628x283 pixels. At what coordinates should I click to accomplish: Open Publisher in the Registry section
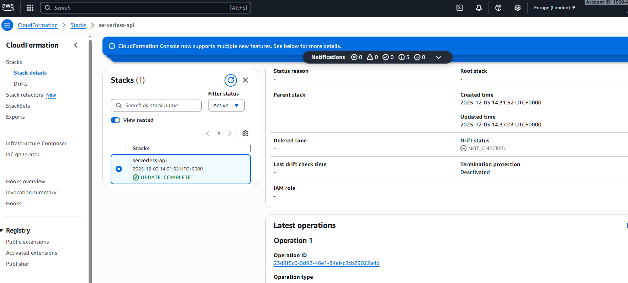[x=18, y=264]
